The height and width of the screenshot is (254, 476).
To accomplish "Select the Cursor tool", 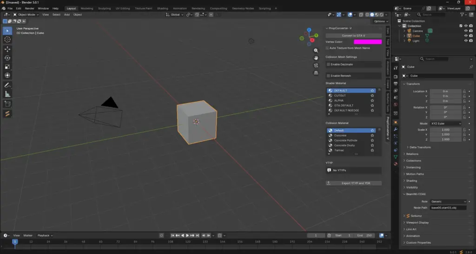I will (7, 39).
